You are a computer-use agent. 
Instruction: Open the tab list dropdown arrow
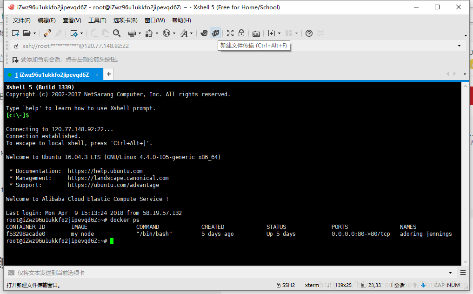click(x=465, y=74)
